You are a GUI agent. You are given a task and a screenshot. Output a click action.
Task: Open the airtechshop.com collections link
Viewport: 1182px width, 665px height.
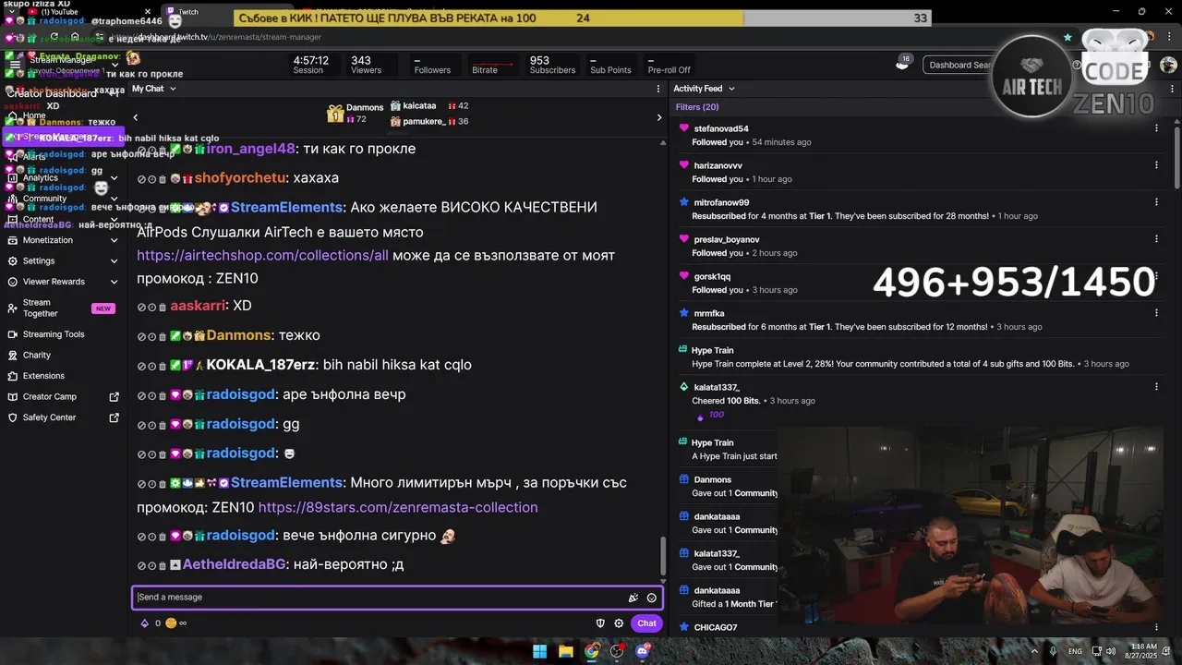pyautogui.click(x=262, y=255)
